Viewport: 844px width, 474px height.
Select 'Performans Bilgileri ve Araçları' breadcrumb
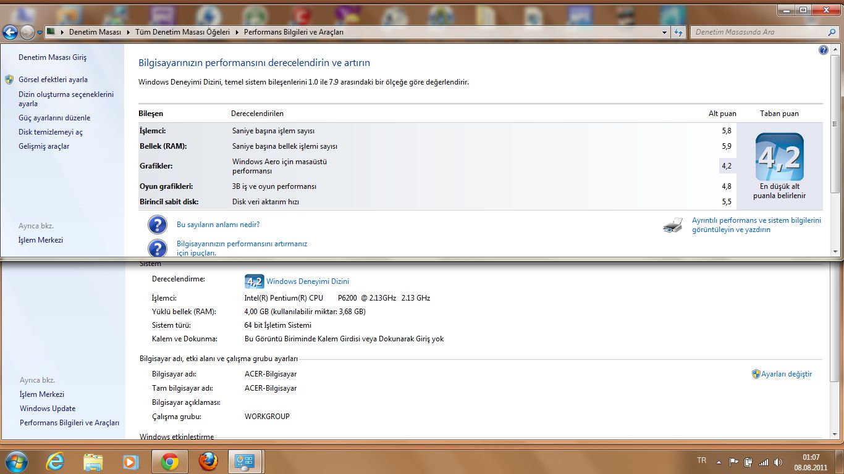click(293, 32)
